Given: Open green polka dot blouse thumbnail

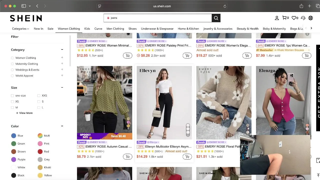Looking at the screenshot, I should coord(104,102).
